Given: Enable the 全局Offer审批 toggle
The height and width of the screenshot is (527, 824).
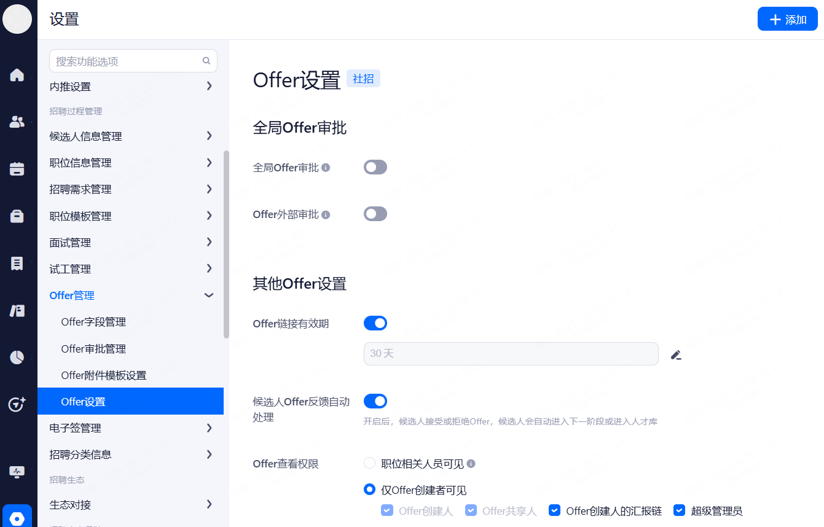Looking at the screenshot, I should click(x=375, y=167).
